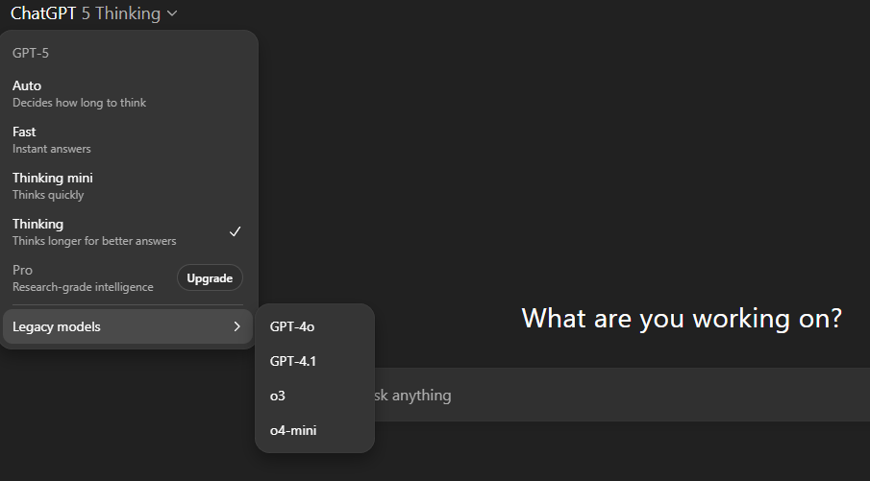Select Thinking longer for better answers
This screenshot has height=481, width=870.
pos(128,231)
